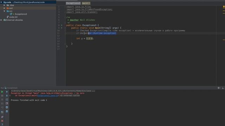The image size is (225, 126).
Task: Click run gutter arrow beside main method
Action: 62,28
